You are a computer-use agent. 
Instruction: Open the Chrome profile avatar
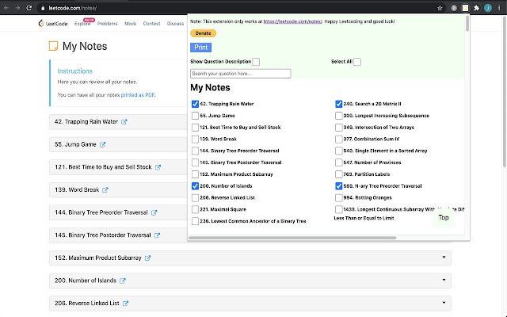488,8
